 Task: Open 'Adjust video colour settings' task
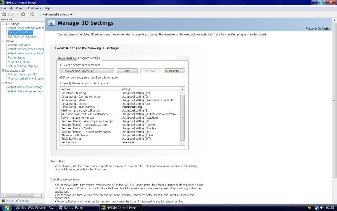[25, 87]
